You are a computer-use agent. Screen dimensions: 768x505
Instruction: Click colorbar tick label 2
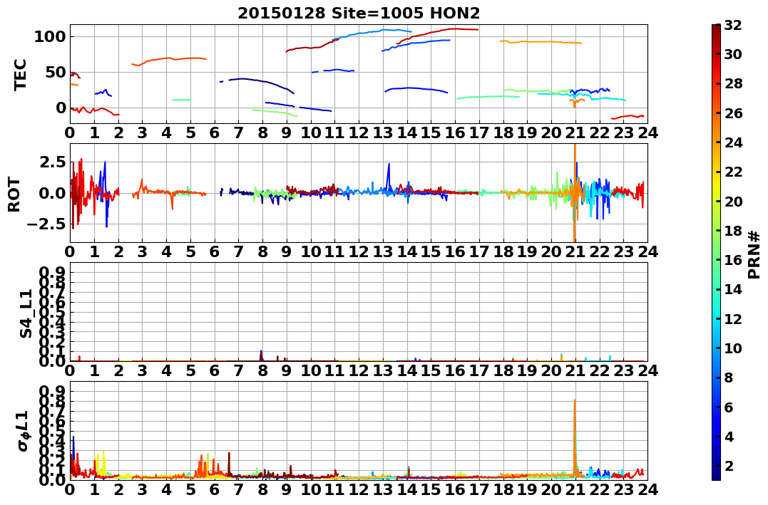pos(729,465)
